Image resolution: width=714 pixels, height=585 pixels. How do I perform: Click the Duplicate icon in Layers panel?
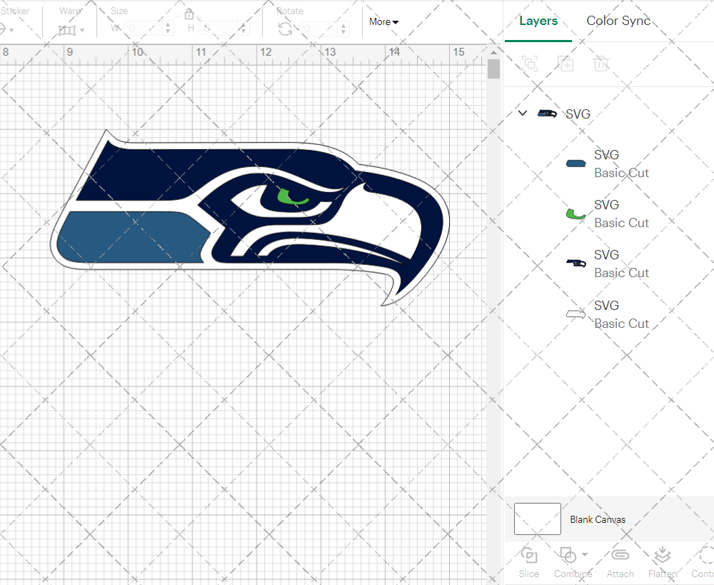[565, 64]
